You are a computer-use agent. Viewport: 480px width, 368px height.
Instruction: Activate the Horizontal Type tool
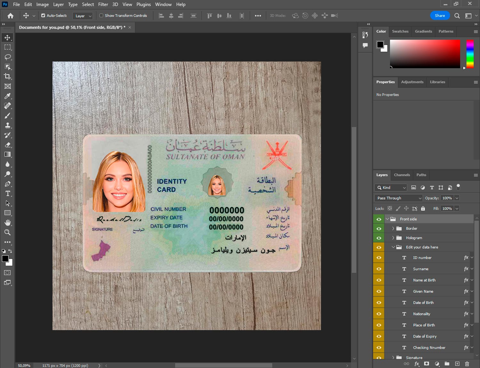[x=7, y=193]
